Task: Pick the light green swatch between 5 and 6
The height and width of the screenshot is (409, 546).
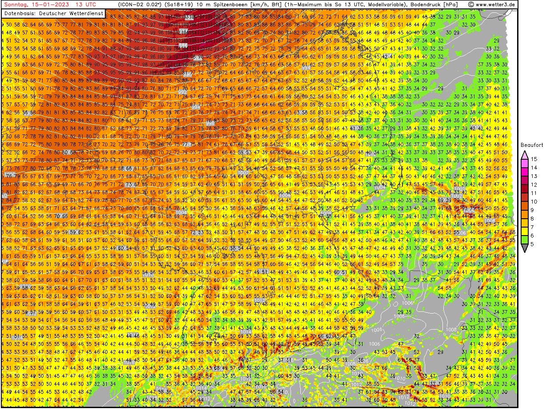Action: click(525, 240)
